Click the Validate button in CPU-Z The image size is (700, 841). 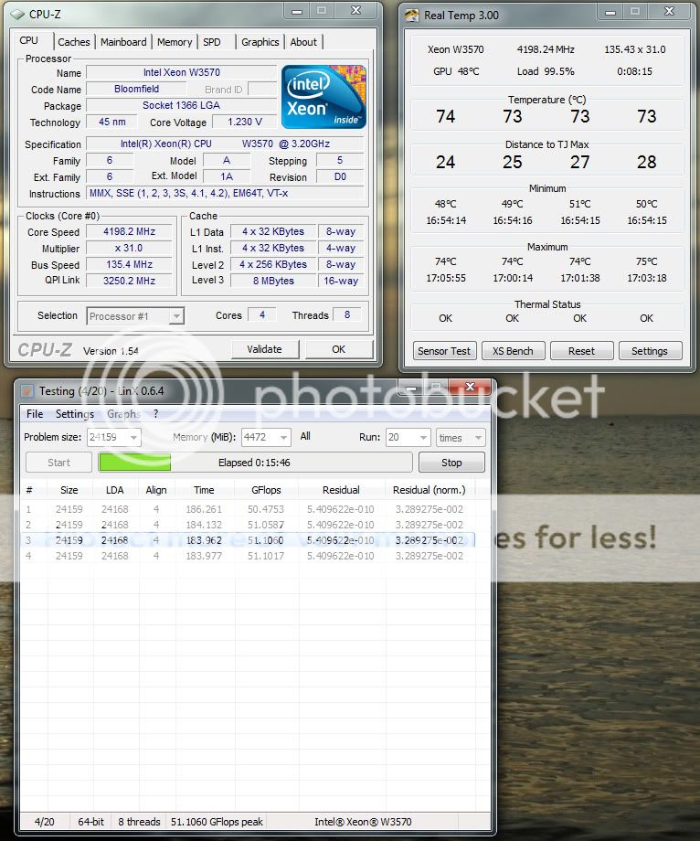click(264, 349)
